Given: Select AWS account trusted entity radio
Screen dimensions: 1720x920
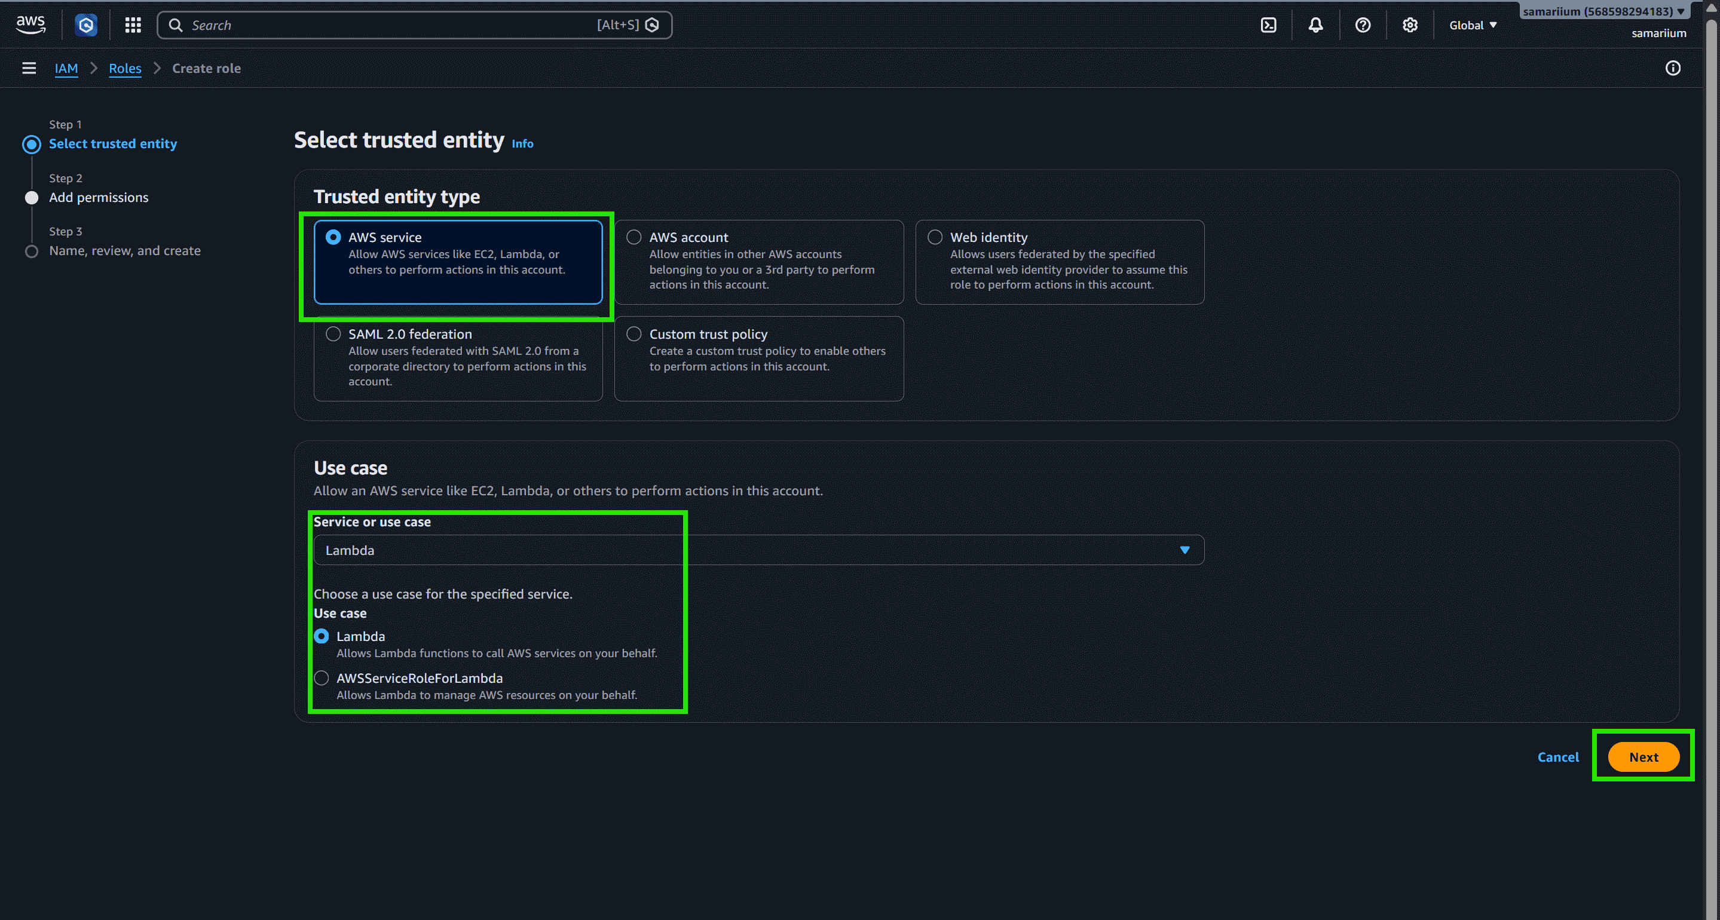Looking at the screenshot, I should (x=633, y=237).
